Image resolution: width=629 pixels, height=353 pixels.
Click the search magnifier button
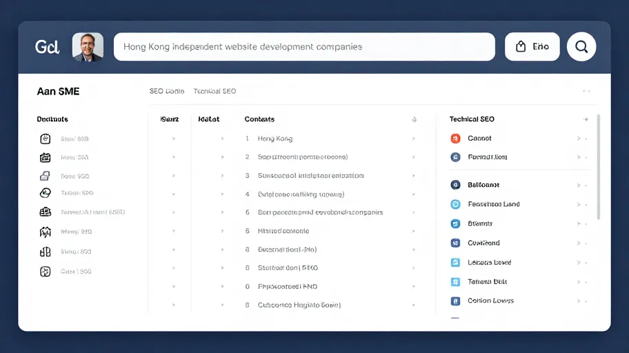pyautogui.click(x=581, y=47)
